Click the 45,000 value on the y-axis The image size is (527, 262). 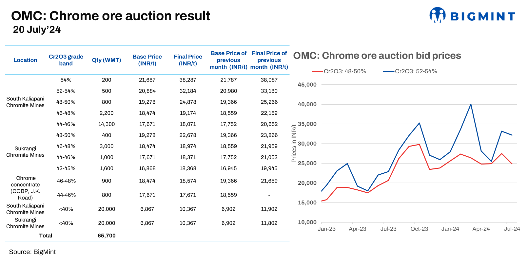tap(307, 85)
